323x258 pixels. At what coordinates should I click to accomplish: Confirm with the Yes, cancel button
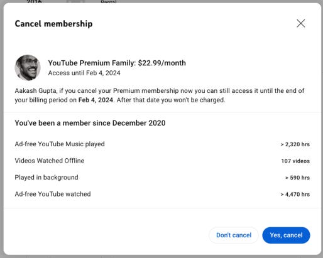point(286,235)
